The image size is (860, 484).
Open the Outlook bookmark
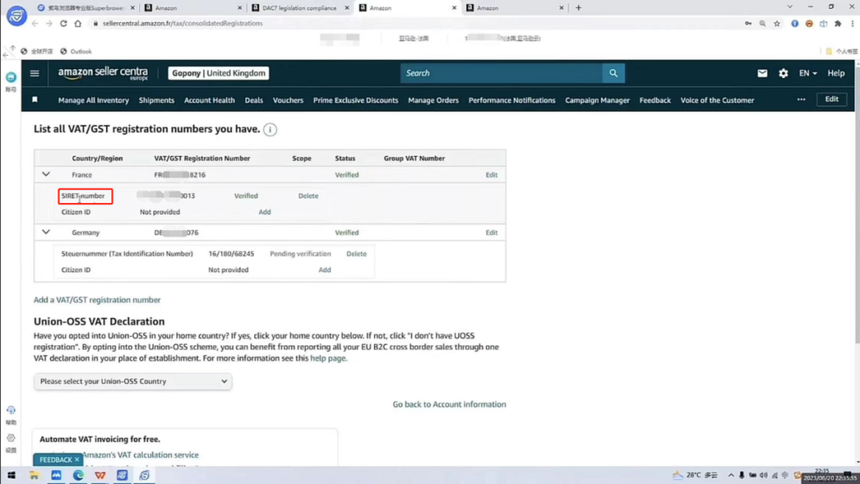pyautogui.click(x=76, y=52)
